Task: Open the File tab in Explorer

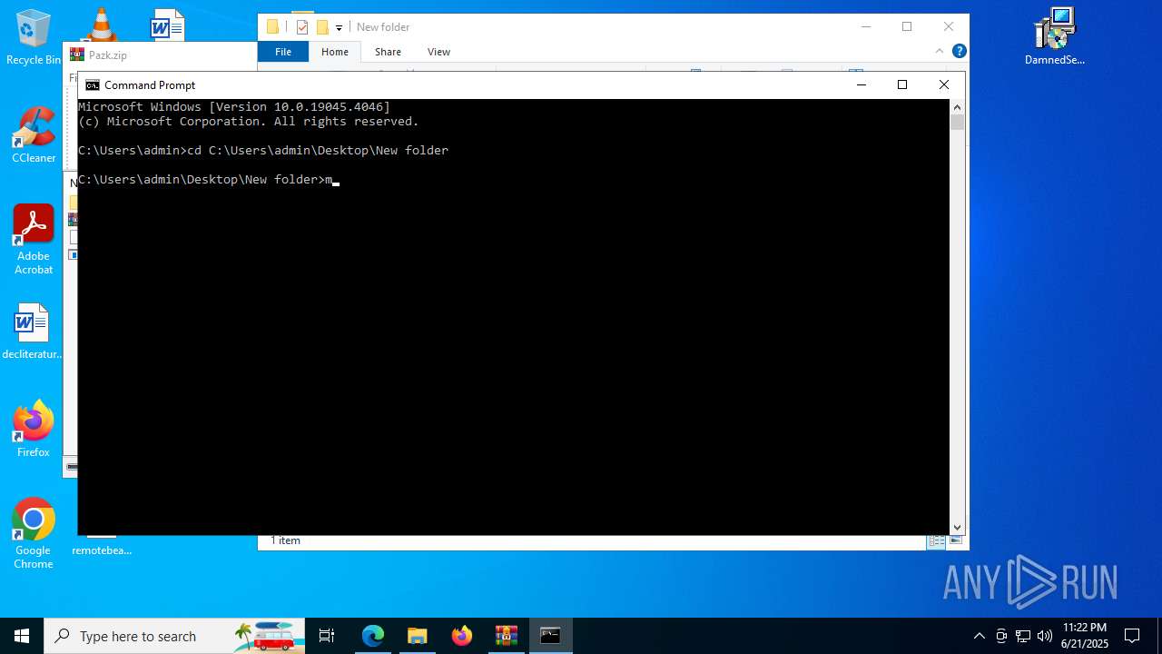Action: (x=283, y=52)
